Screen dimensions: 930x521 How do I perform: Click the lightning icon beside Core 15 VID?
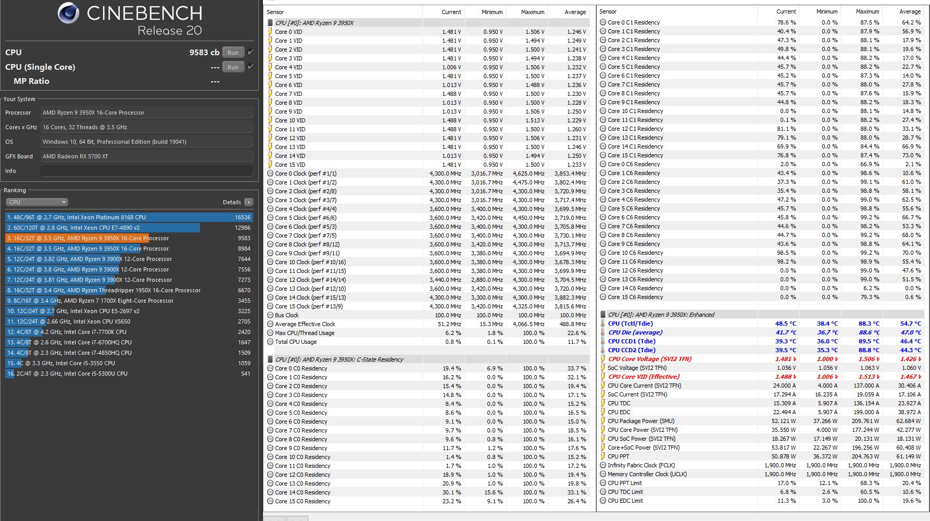click(x=270, y=165)
